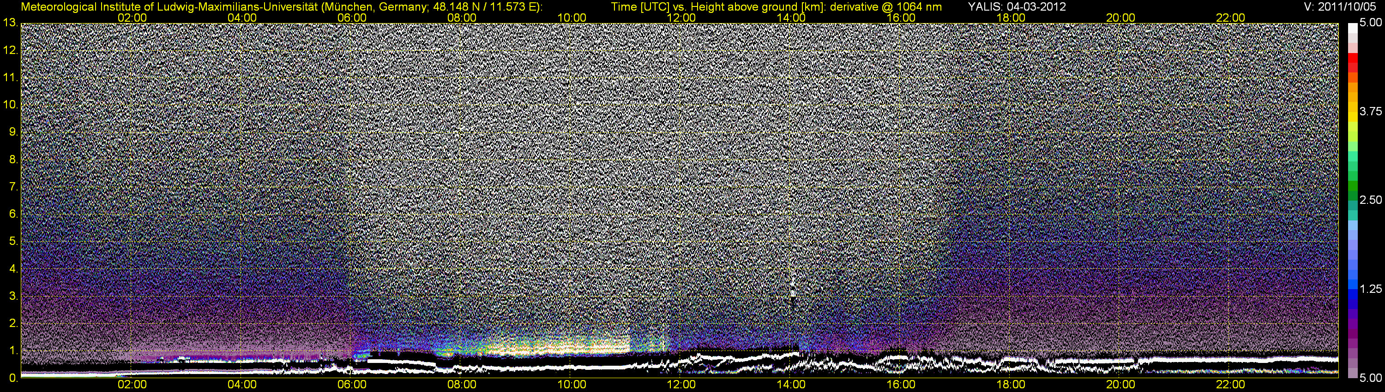
Task: Click the 10:00 label on the top time axis
Action: (572, 18)
